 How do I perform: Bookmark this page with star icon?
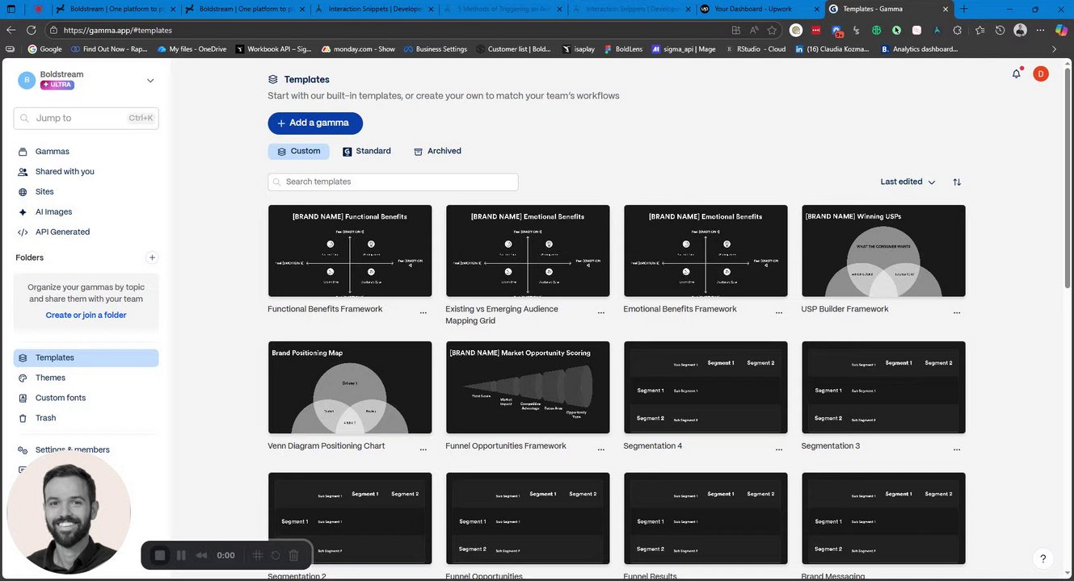click(773, 30)
